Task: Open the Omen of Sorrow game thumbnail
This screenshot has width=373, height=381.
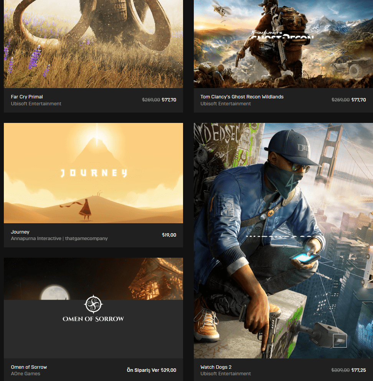Action: tap(93, 308)
